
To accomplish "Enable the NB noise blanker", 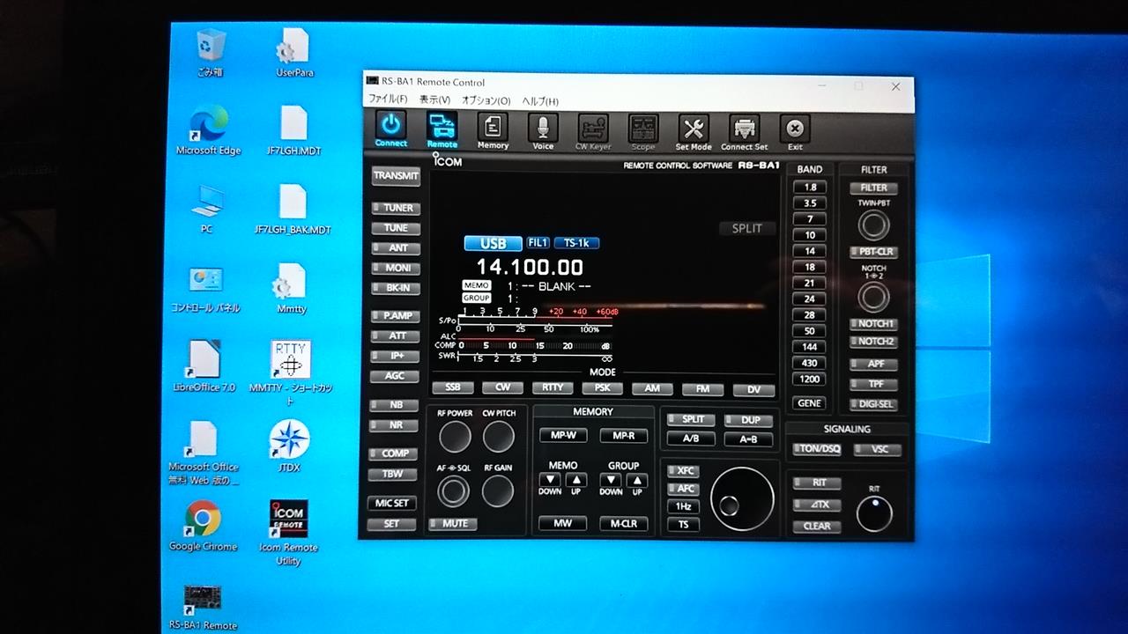I will (x=395, y=405).
